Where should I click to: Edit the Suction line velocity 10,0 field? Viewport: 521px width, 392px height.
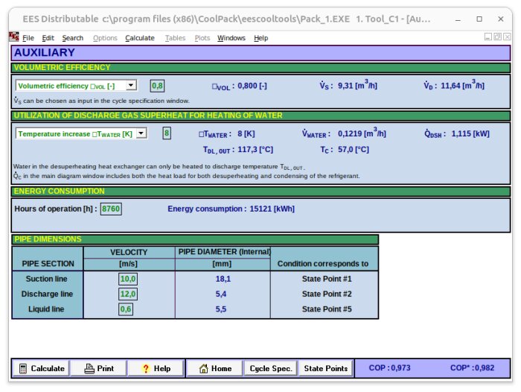point(128,279)
